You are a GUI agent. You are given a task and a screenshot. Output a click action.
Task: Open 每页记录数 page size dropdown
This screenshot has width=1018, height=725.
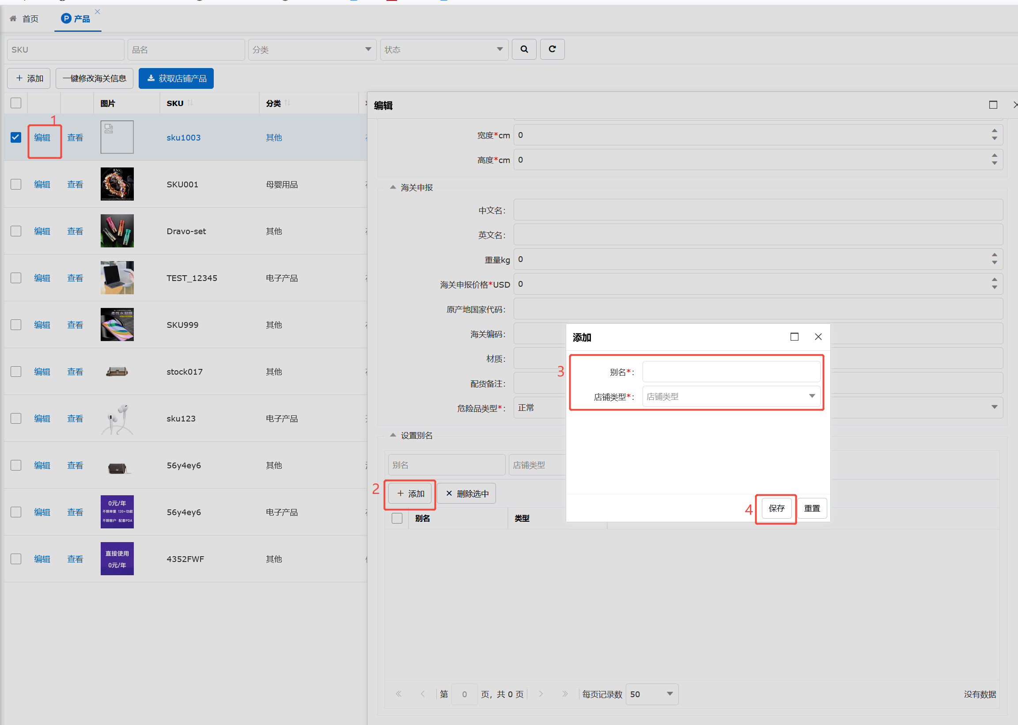click(669, 694)
